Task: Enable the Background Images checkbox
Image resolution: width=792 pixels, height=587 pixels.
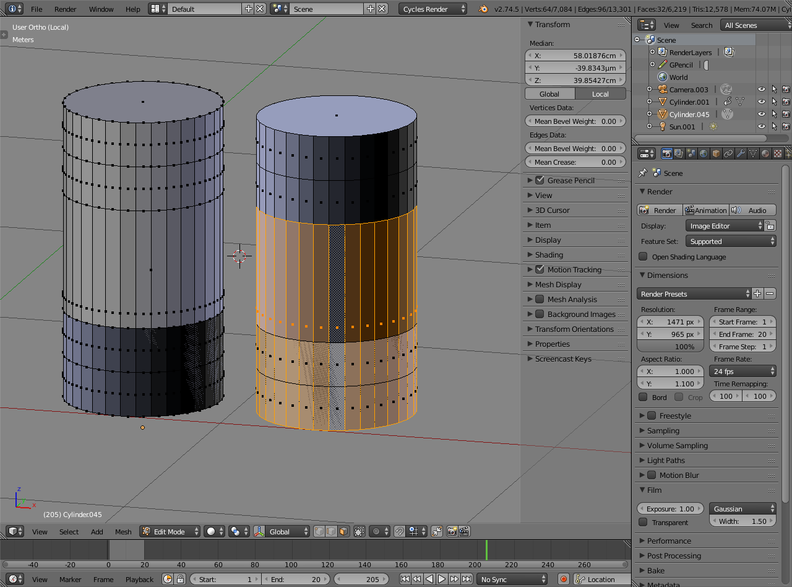Action: pos(540,314)
